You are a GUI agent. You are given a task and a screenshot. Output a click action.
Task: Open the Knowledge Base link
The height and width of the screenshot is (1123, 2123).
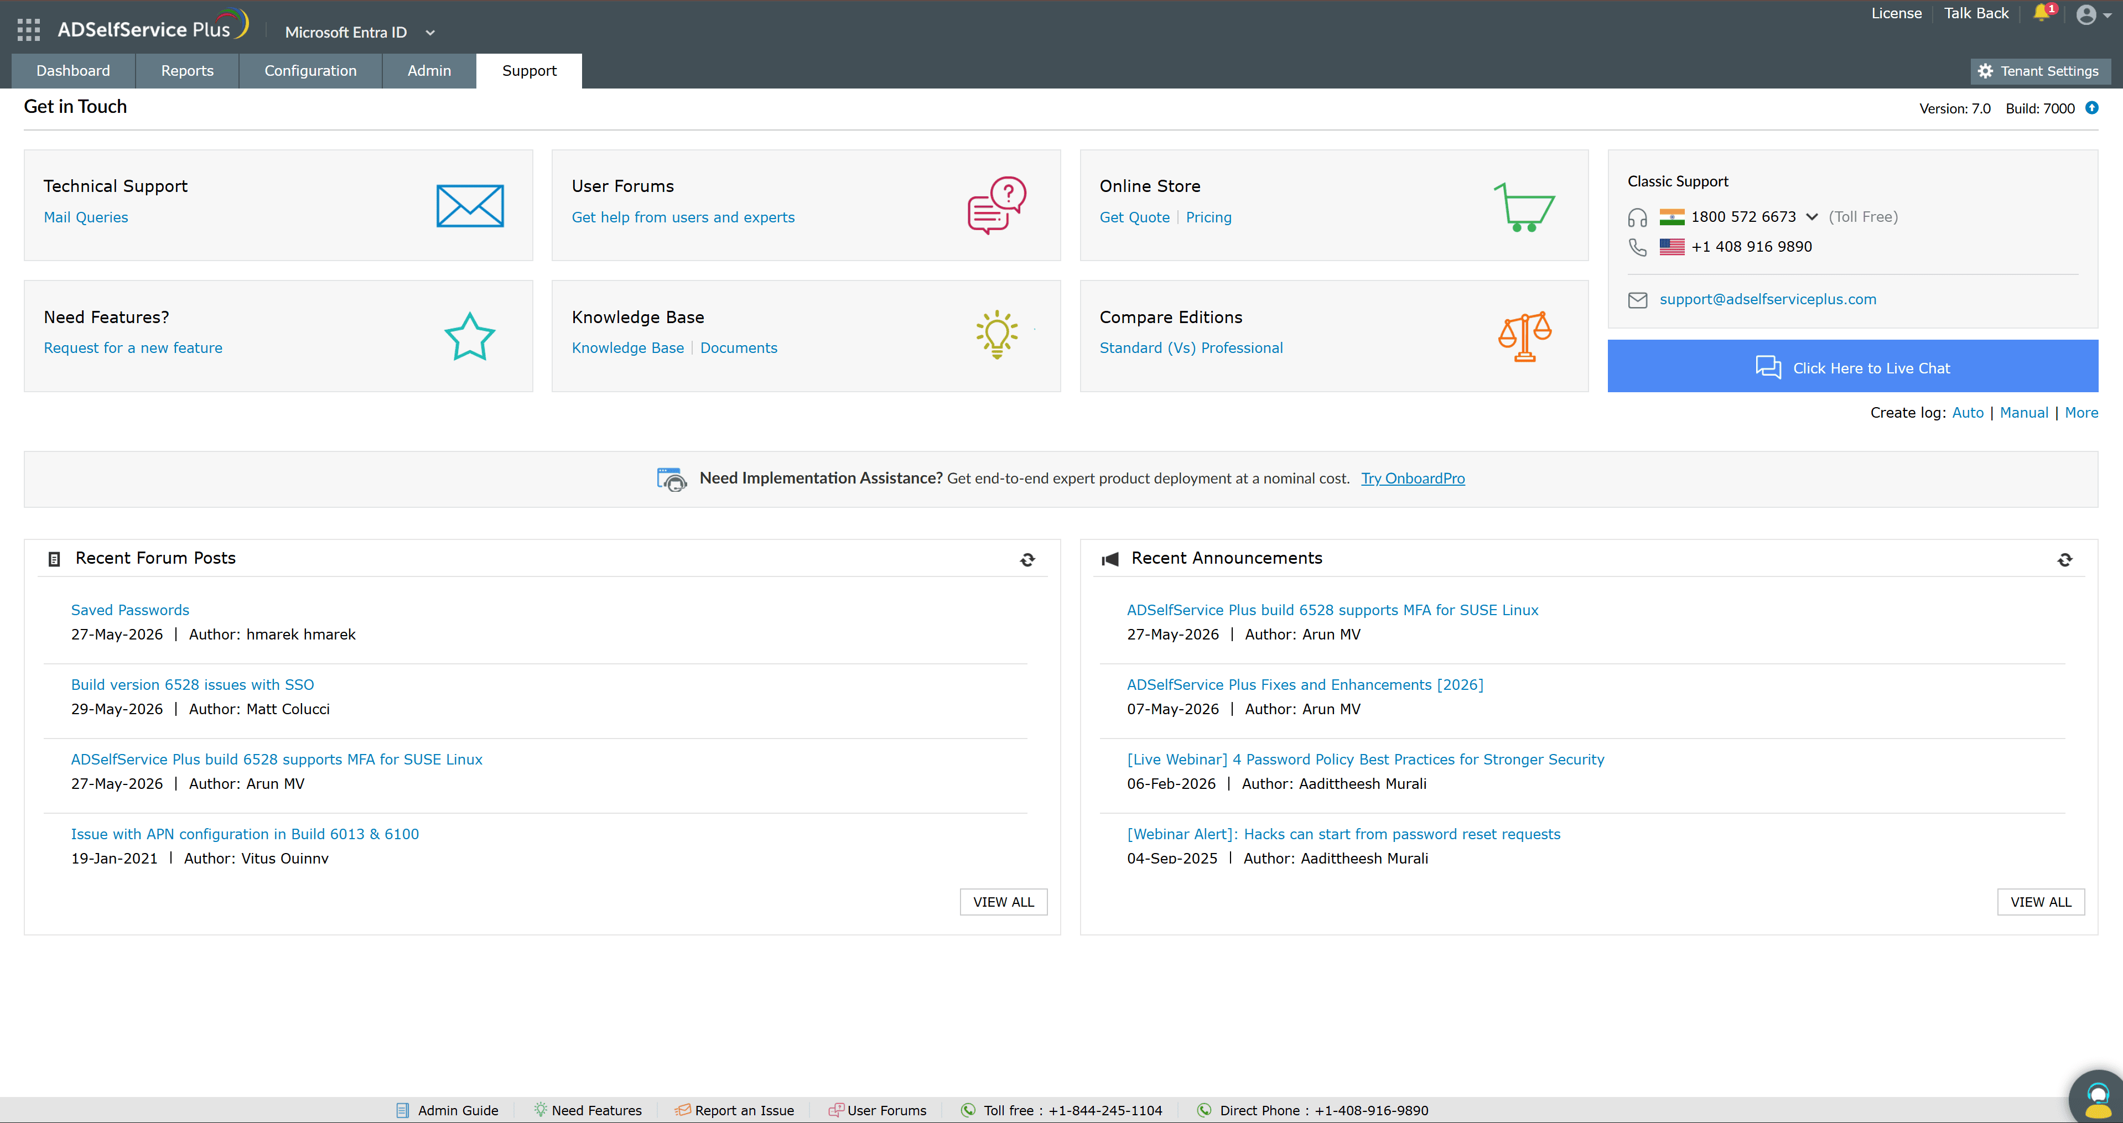(627, 348)
